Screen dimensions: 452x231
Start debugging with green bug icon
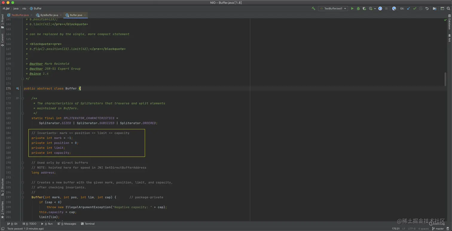point(358,9)
